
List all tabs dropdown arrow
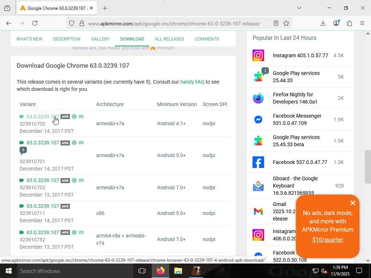299,8
